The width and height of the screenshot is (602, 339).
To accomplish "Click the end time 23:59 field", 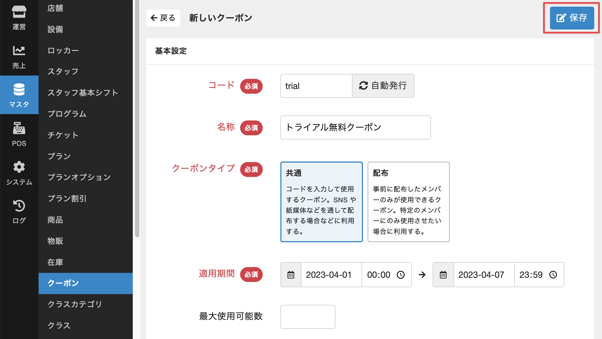I will (x=531, y=275).
